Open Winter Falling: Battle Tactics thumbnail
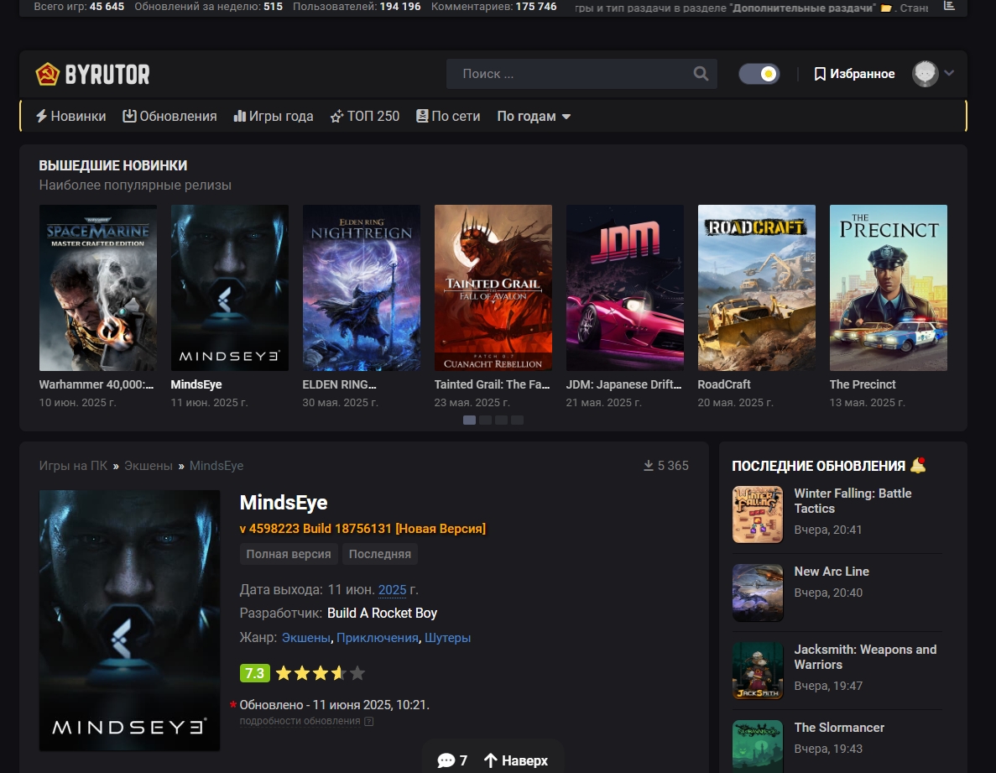Viewport: 996px width, 773px height. 758,514
